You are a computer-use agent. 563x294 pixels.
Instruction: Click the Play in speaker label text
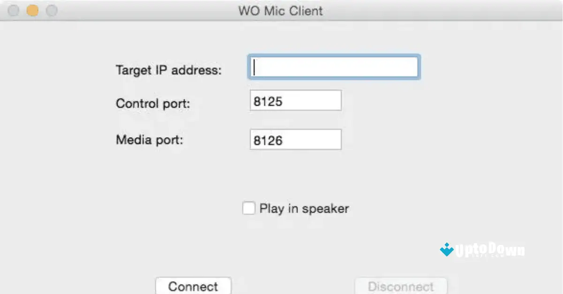pyautogui.click(x=304, y=208)
